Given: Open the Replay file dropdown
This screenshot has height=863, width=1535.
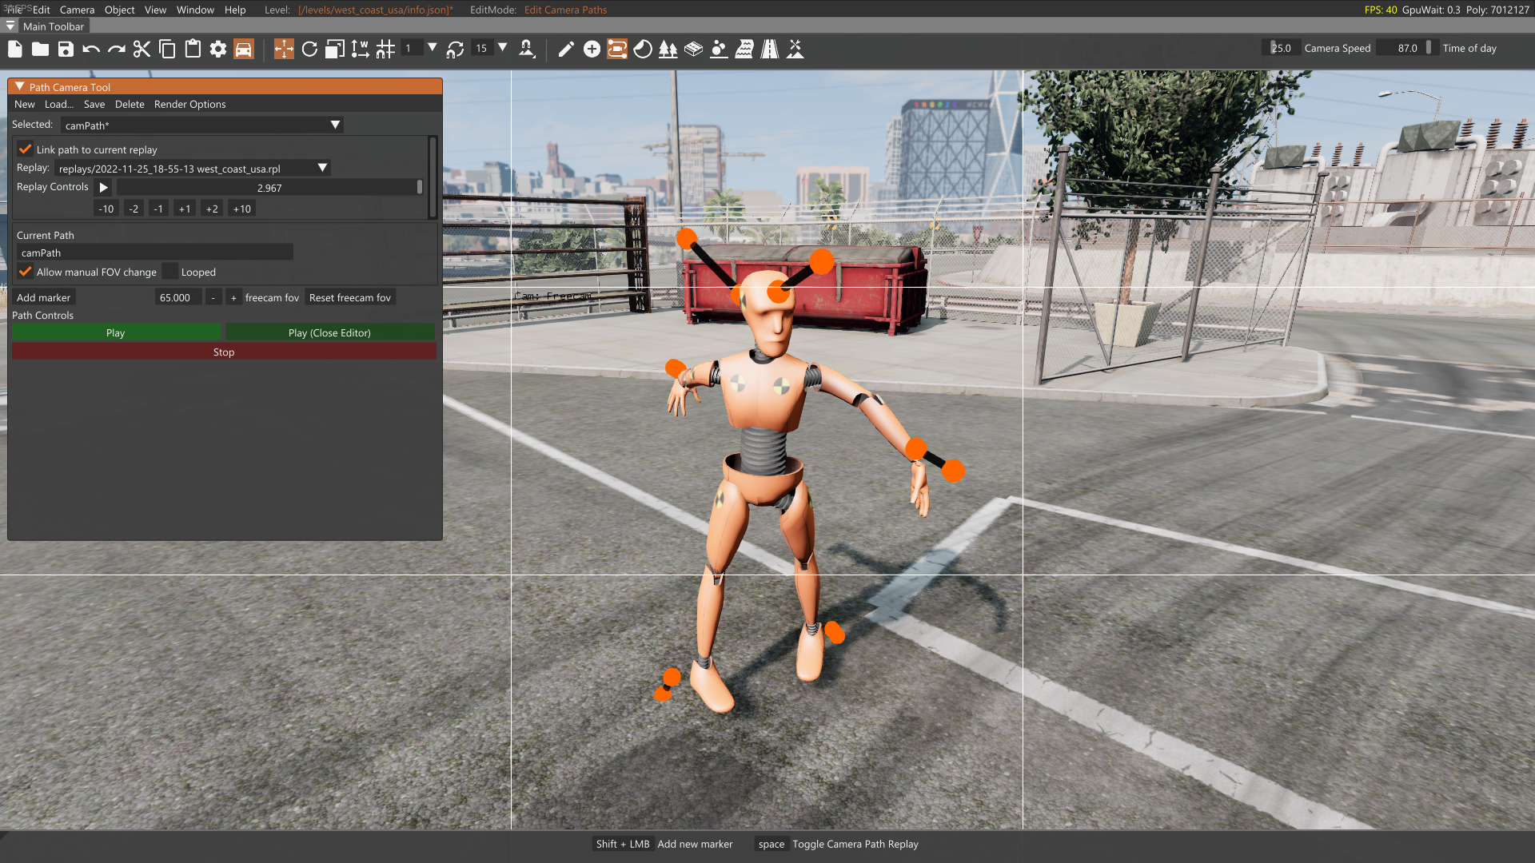Looking at the screenshot, I should pos(193,169).
